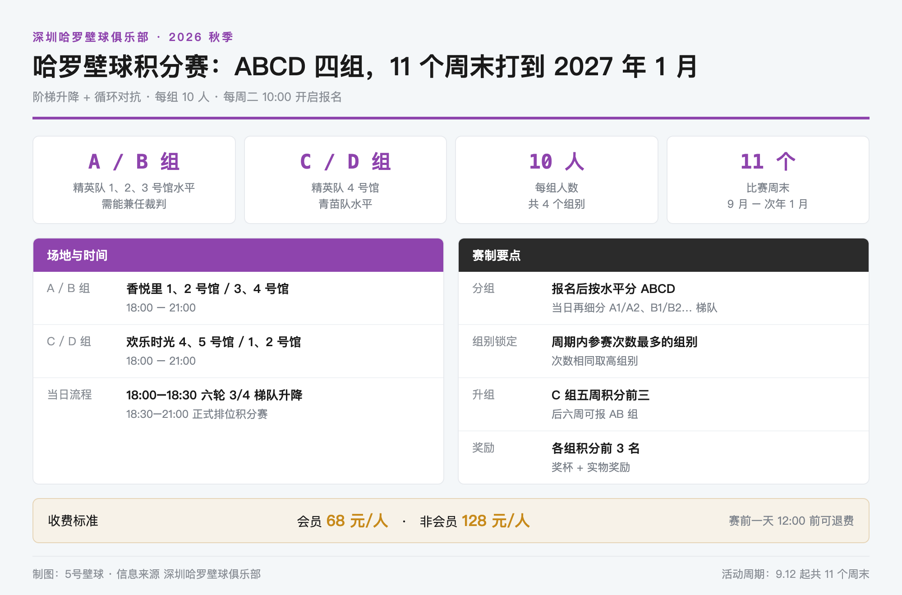Select the 'C / D 组' card heading
This screenshot has width=902, height=595.
tap(345, 161)
